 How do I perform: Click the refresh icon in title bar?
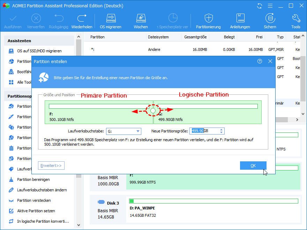[260, 6]
